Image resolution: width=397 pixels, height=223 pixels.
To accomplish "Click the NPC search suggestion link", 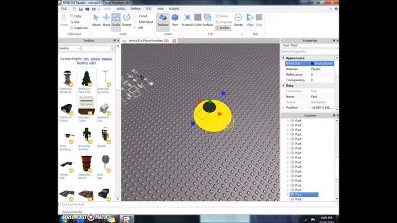I will (86, 59).
